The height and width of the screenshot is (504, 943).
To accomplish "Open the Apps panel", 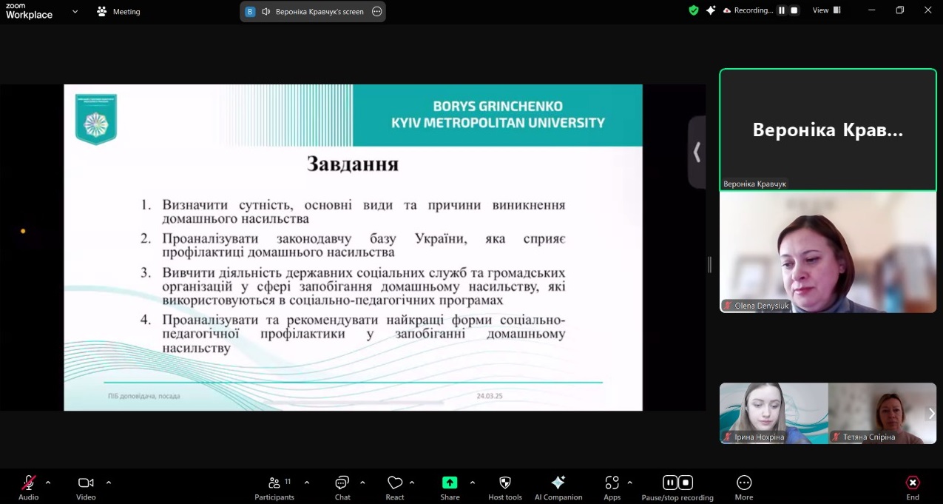I will 612,486.
